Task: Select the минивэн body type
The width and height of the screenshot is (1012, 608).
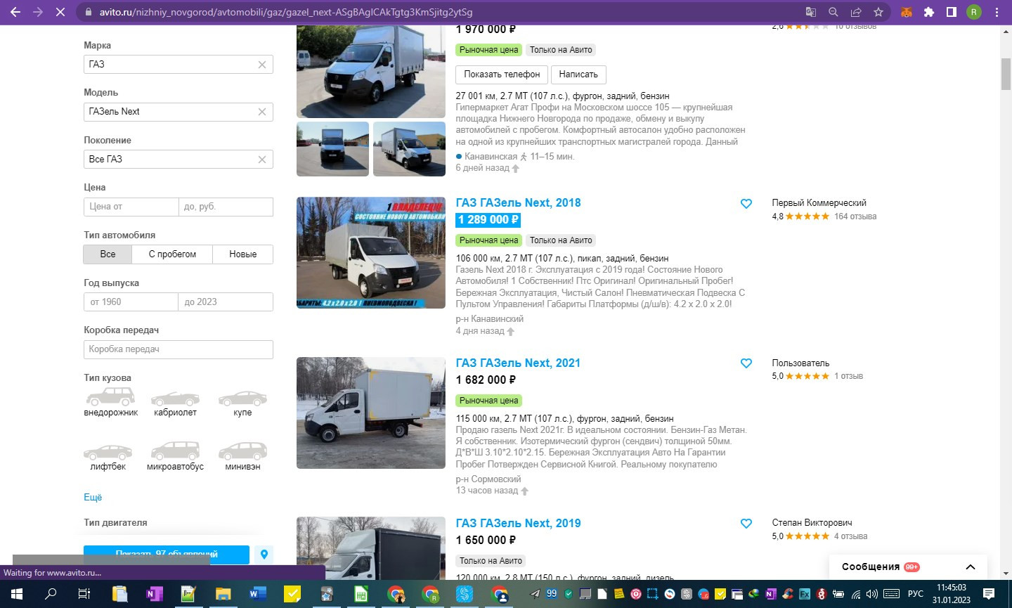Action: click(x=242, y=457)
